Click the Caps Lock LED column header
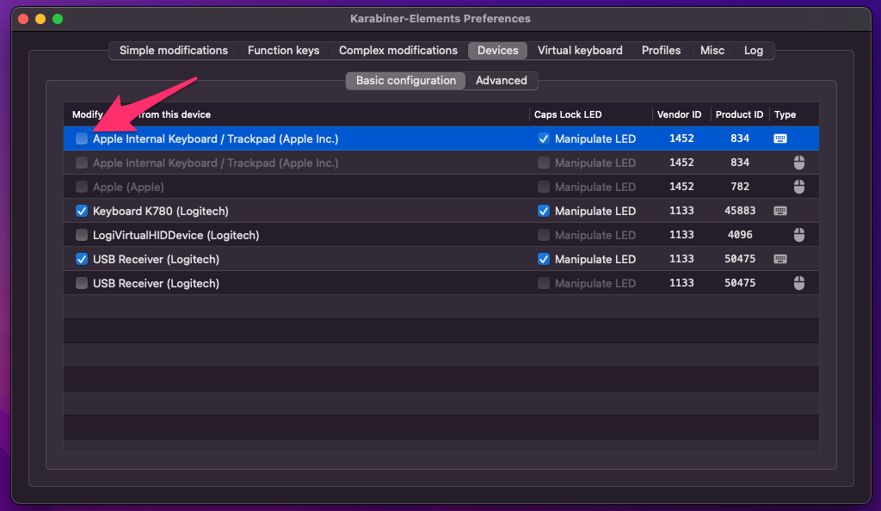 [568, 114]
